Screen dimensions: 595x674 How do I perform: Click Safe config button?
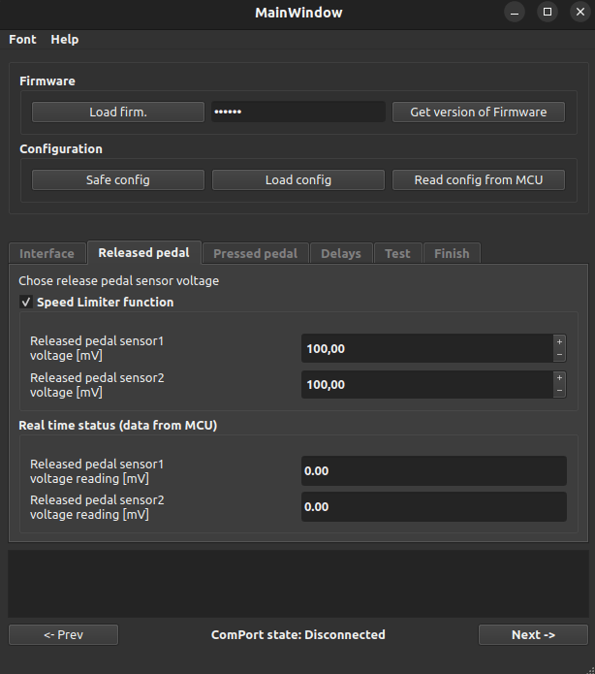click(x=118, y=180)
